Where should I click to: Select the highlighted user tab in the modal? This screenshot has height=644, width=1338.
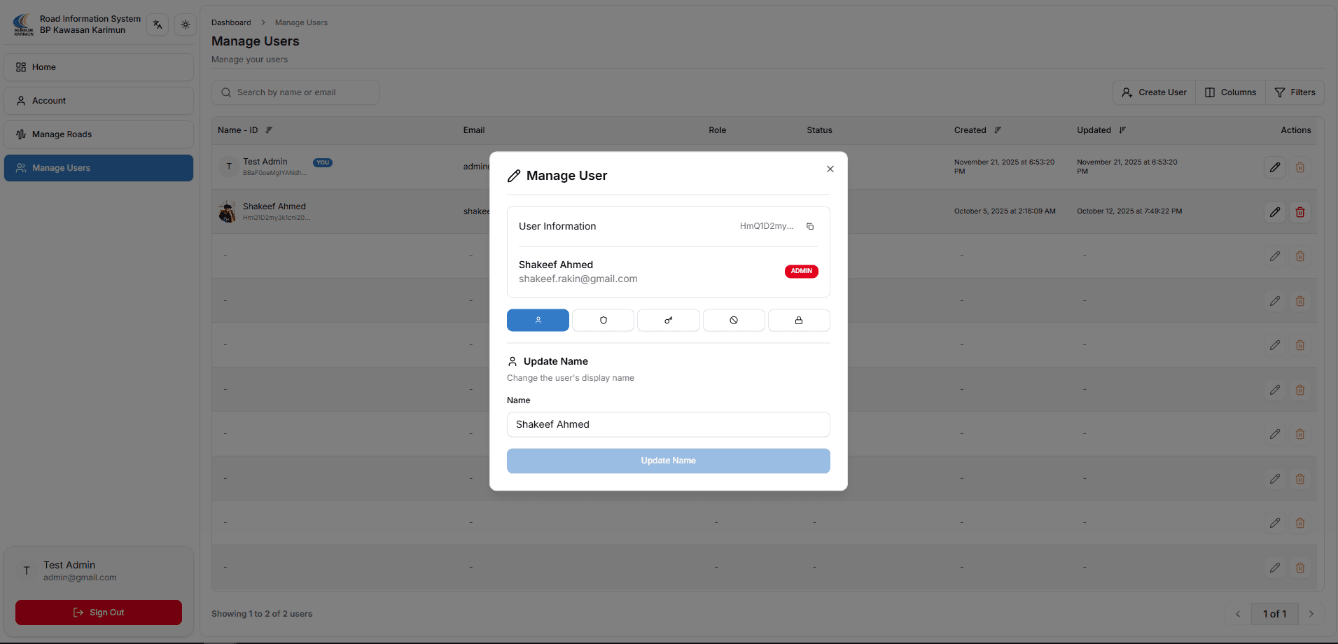tap(538, 320)
